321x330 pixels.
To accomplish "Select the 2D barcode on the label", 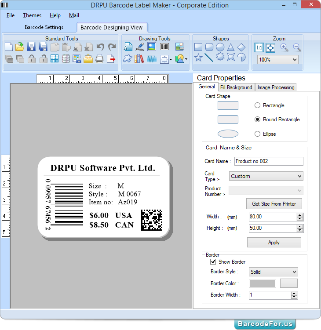I will 152,220.
